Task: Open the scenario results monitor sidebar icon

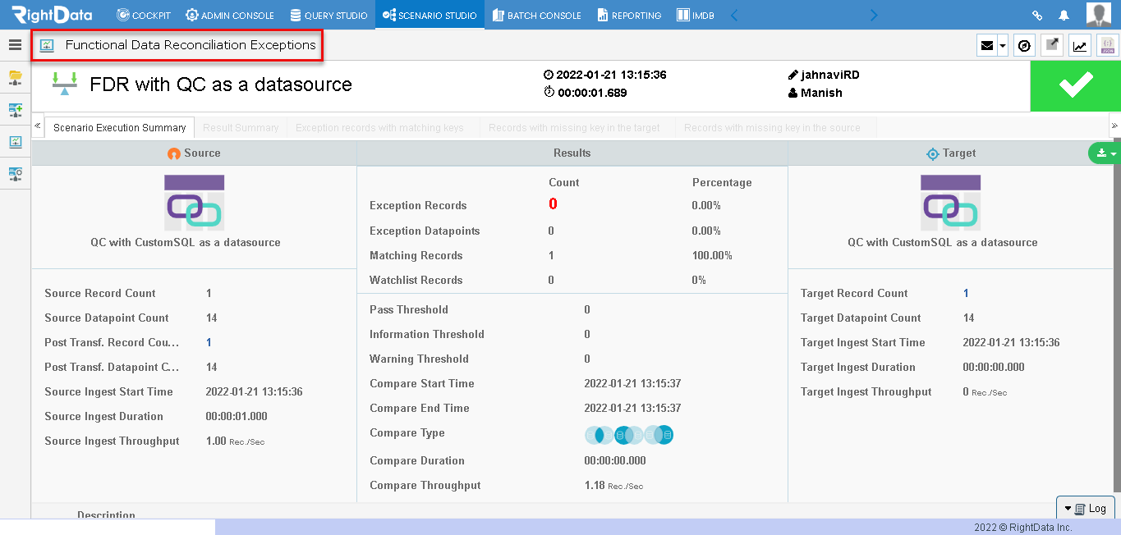Action: pyautogui.click(x=15, y=141)
